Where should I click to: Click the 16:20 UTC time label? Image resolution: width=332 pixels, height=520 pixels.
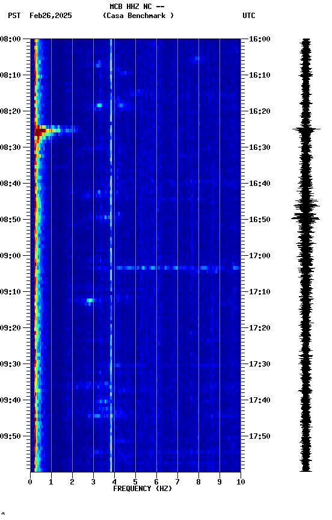point(260,111)
